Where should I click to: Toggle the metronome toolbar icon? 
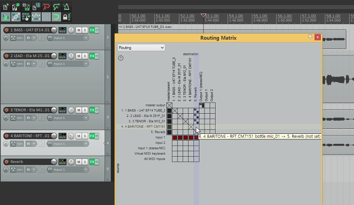66,7
